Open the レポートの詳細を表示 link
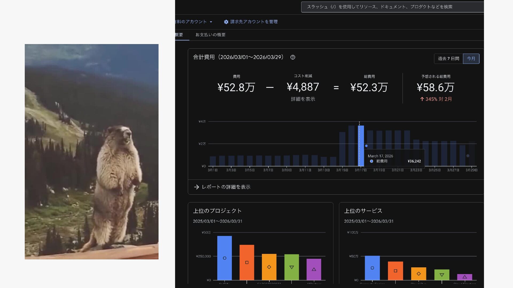Screen dimensions: 513x288 [x=226, y=187]
